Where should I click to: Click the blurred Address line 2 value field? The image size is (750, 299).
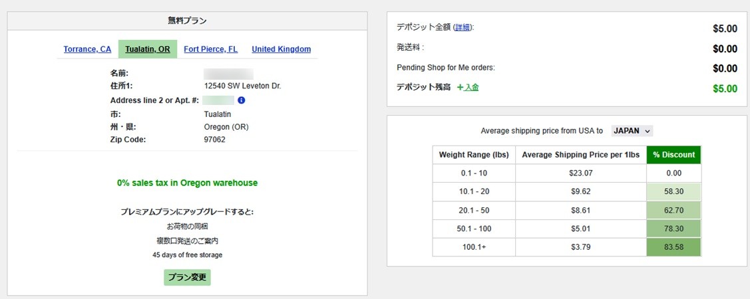pyautogui.click(x=218, y=100)
